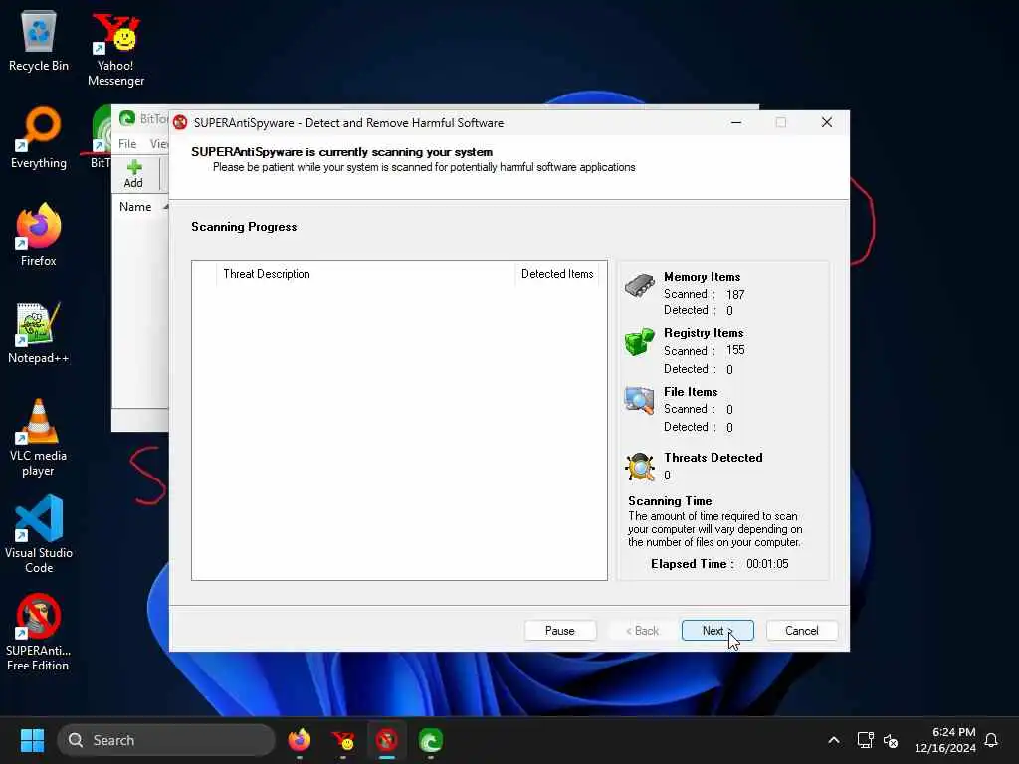Open the Firefox desktop shortcut
1019x764 pixels.
39,235
